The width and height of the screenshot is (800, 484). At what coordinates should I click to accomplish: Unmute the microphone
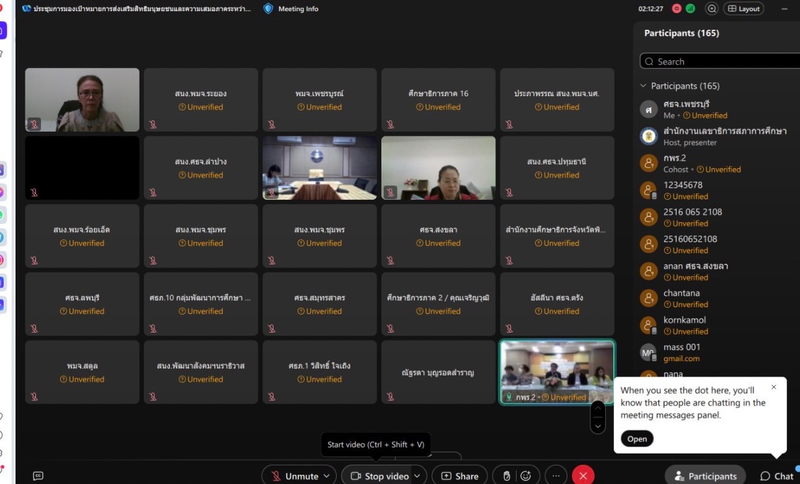pos(295,476)
